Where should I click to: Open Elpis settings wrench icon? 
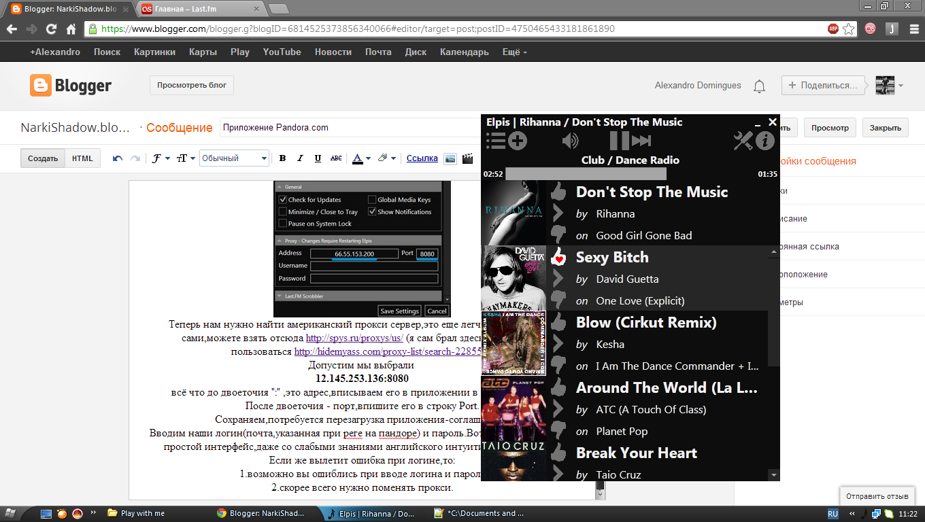pos(744,141)
